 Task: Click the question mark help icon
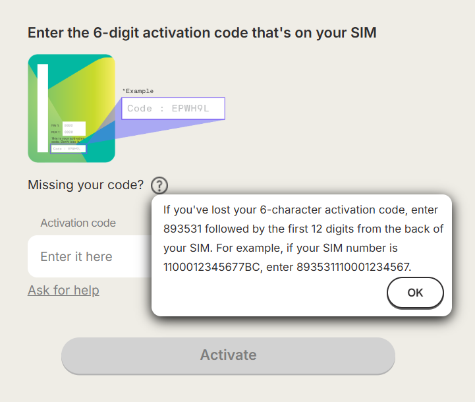pyautogui.click(x=159, y=185)
